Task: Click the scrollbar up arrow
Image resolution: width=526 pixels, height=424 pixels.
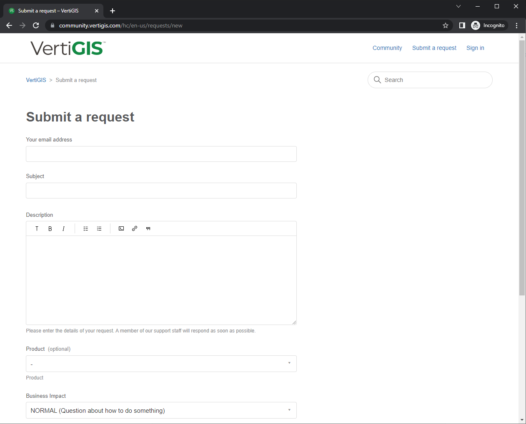Action: click(522, 37)
